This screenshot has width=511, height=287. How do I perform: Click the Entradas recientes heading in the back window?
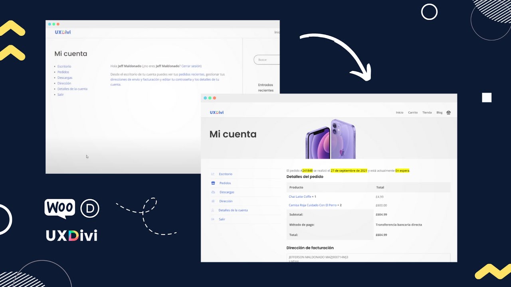coord(266,88)
